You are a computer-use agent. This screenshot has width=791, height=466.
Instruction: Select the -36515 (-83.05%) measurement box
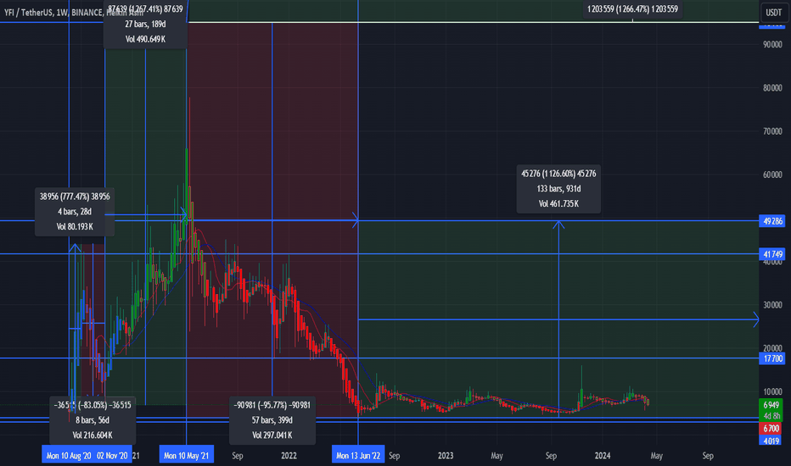tap(93, 420)
